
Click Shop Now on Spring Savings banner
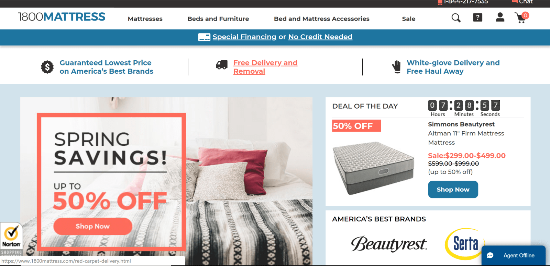[x=93, y=226]
